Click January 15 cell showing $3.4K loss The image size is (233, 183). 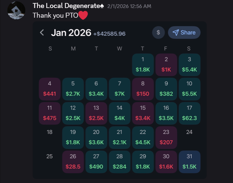click(x=143, y=113)
